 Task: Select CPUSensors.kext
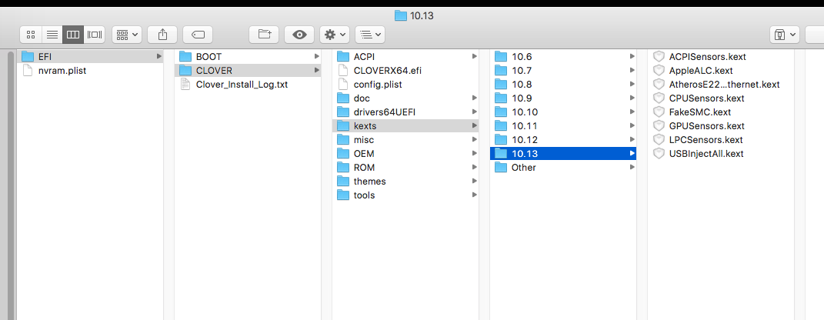(x=720, y=98)
